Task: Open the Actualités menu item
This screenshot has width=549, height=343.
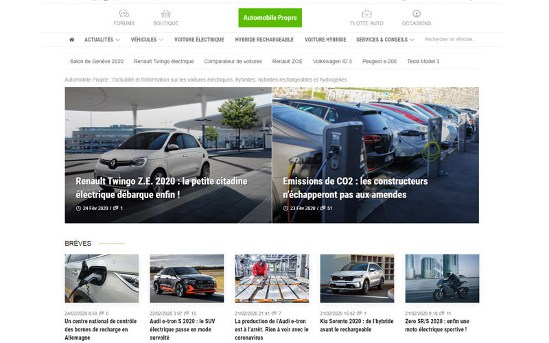Action: [99, 40]
